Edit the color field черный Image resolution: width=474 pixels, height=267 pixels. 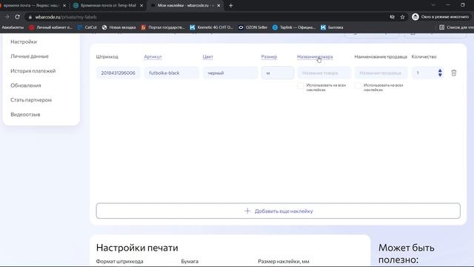tap(230, 73)
